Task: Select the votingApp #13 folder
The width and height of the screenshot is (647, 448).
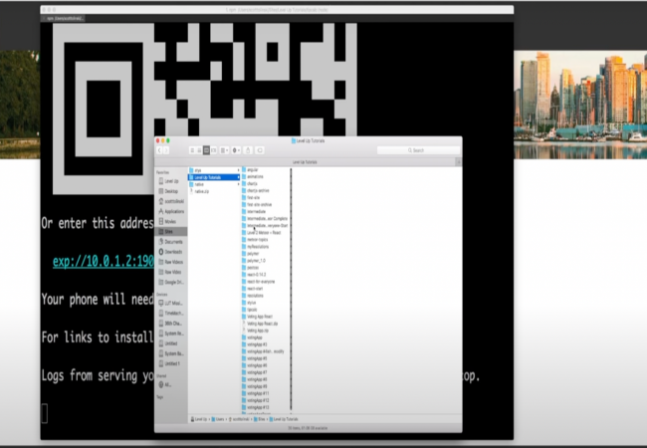Action: [x=256, y=408]
